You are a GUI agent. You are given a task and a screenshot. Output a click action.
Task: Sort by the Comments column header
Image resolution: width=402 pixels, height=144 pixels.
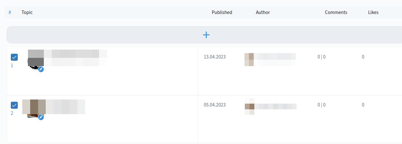coord(336,12)
